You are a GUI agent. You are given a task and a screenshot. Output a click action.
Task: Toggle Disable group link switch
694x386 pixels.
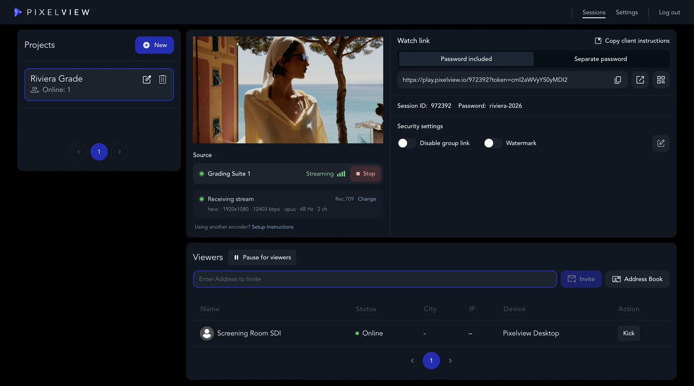407,143
